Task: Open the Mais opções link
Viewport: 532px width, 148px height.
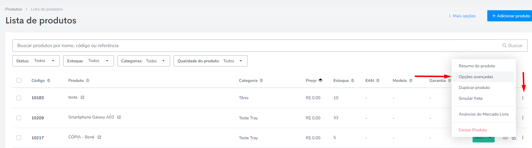Action: tap(462, 16)
